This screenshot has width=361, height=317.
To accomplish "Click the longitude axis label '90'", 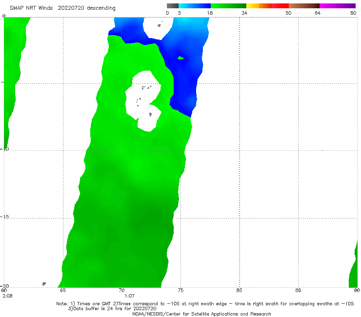I will pyautogui.click(x=357, y=290).
